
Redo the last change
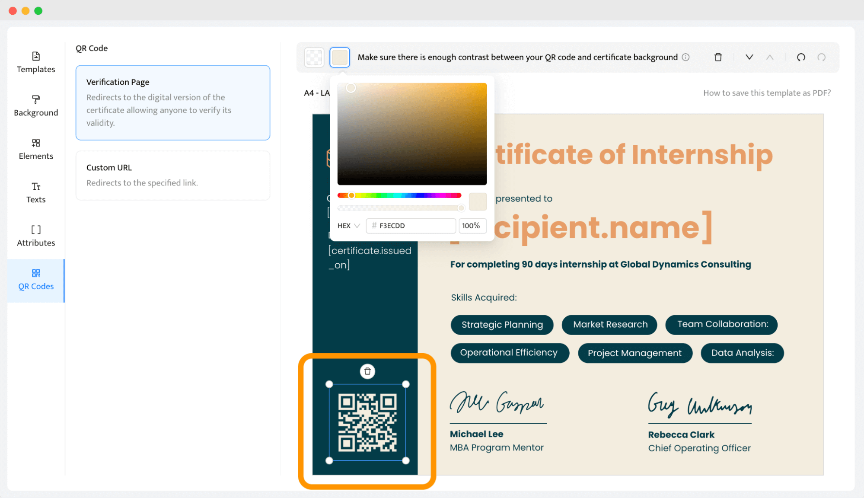pyautogui.click(x=822, y=57)
